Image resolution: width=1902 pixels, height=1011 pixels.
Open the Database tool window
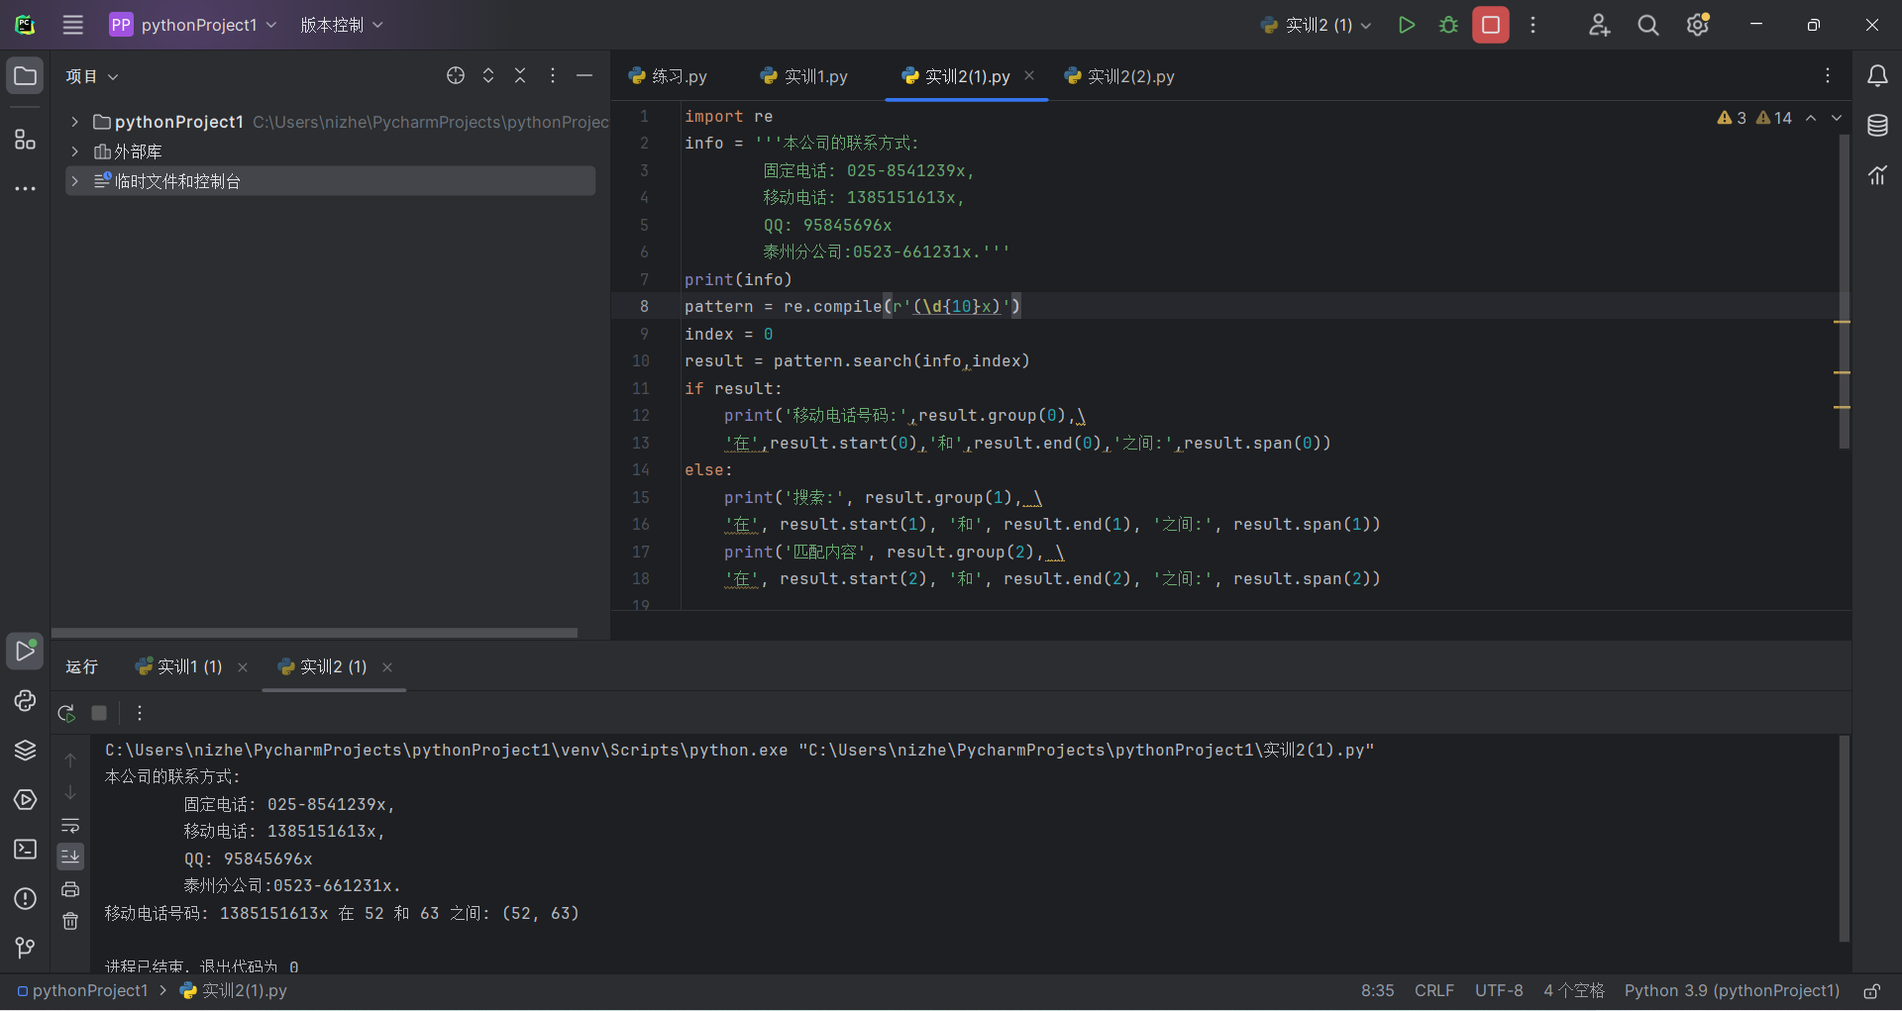[1877, 126]
